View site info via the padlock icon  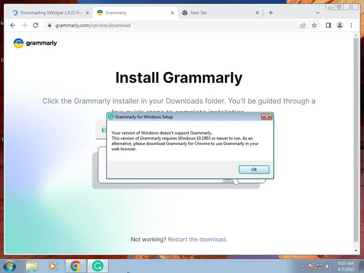pos(49,25)
